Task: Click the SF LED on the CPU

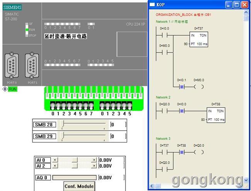Action: pos(27,24)
